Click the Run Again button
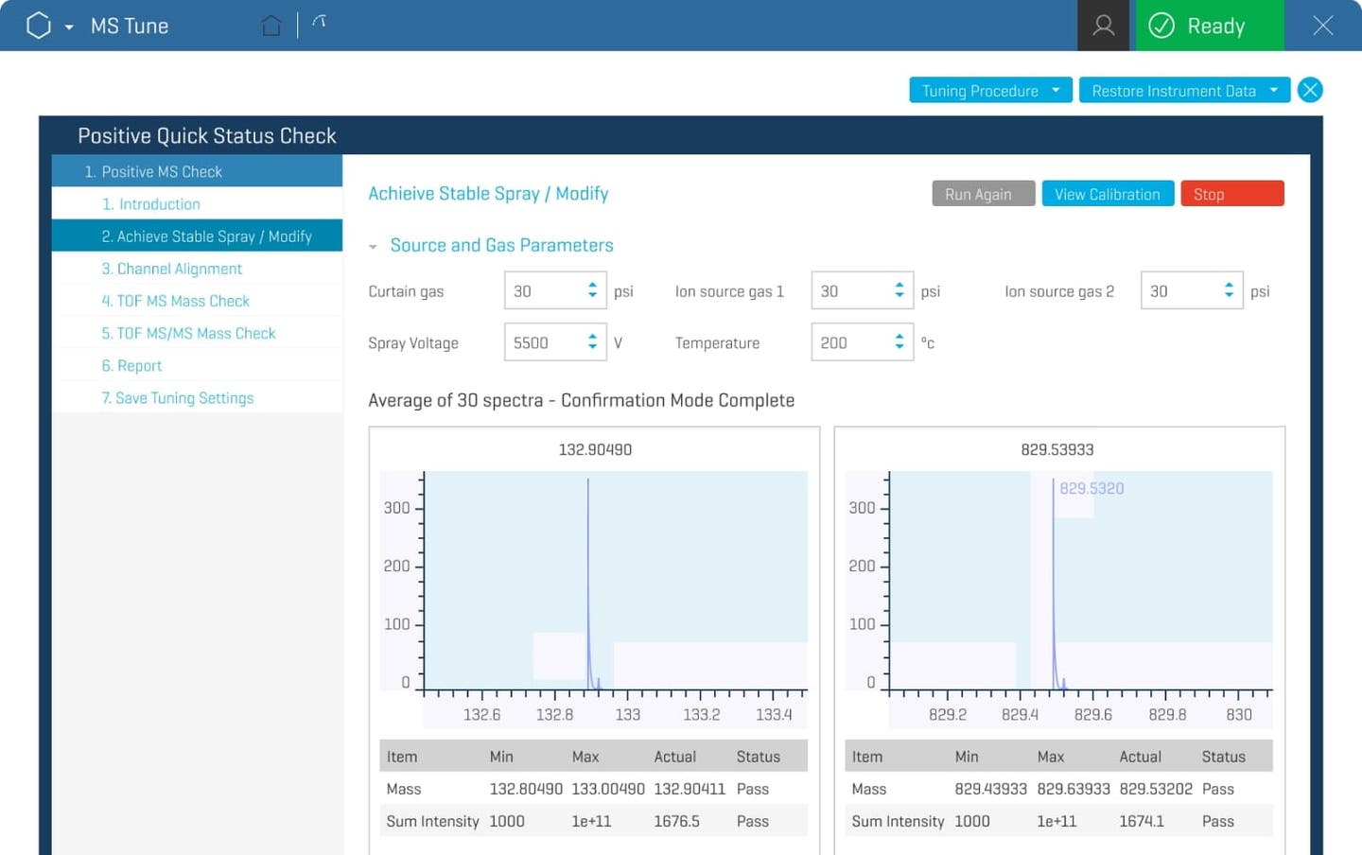The height and width of the screenshot is (855, 1362). (982, 193)
